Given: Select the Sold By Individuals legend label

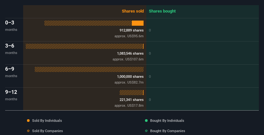Looking at the screenshot, I should pyautogui.click(x=47, y=121).
